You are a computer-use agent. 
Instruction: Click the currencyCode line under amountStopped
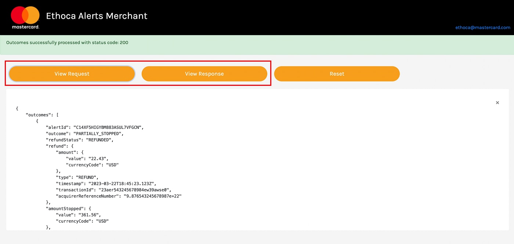click(82, 221)
